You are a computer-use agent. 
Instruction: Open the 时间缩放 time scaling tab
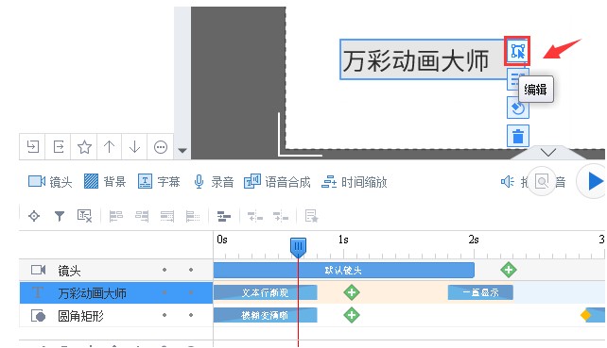[355, 181]
